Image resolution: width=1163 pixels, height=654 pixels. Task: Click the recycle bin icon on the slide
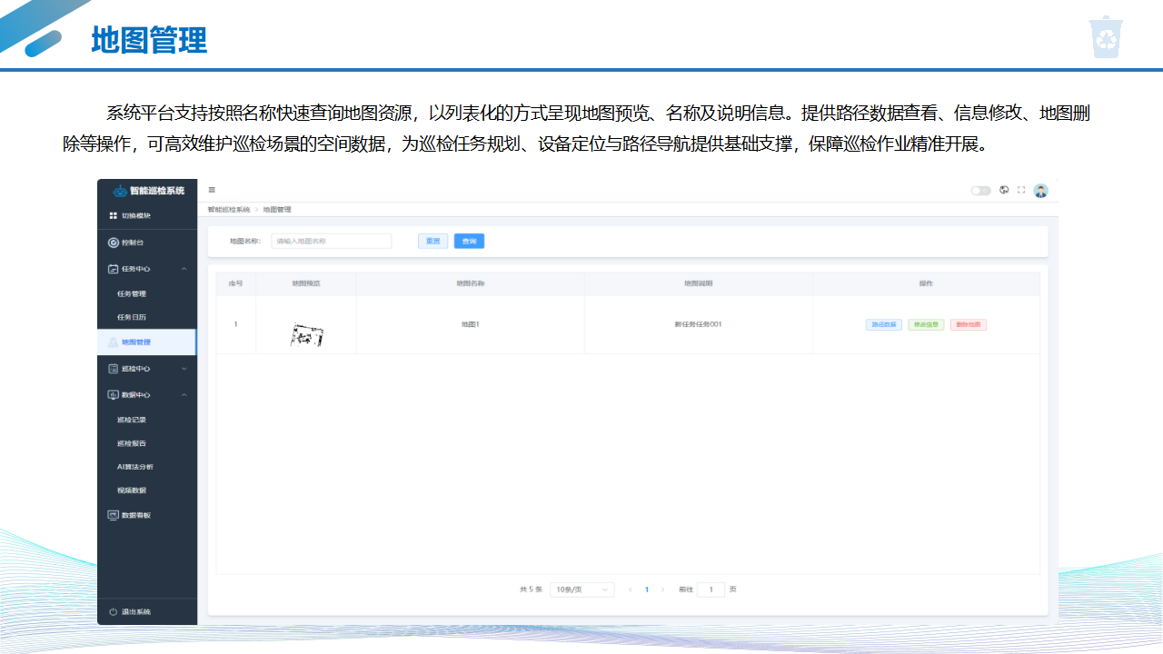[1107, 37]
